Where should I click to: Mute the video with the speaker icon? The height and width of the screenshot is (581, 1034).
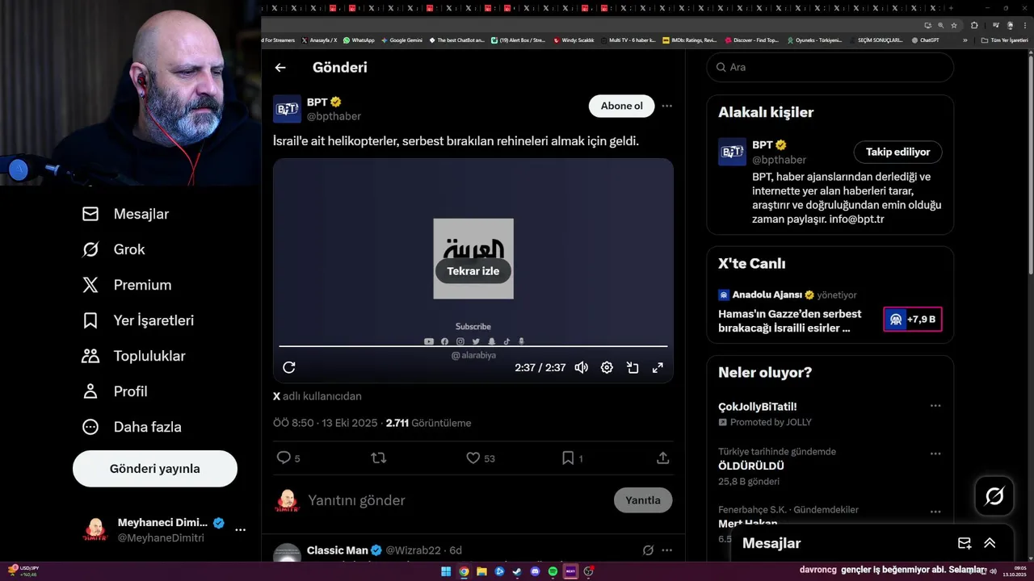click(x=582, y=368)
